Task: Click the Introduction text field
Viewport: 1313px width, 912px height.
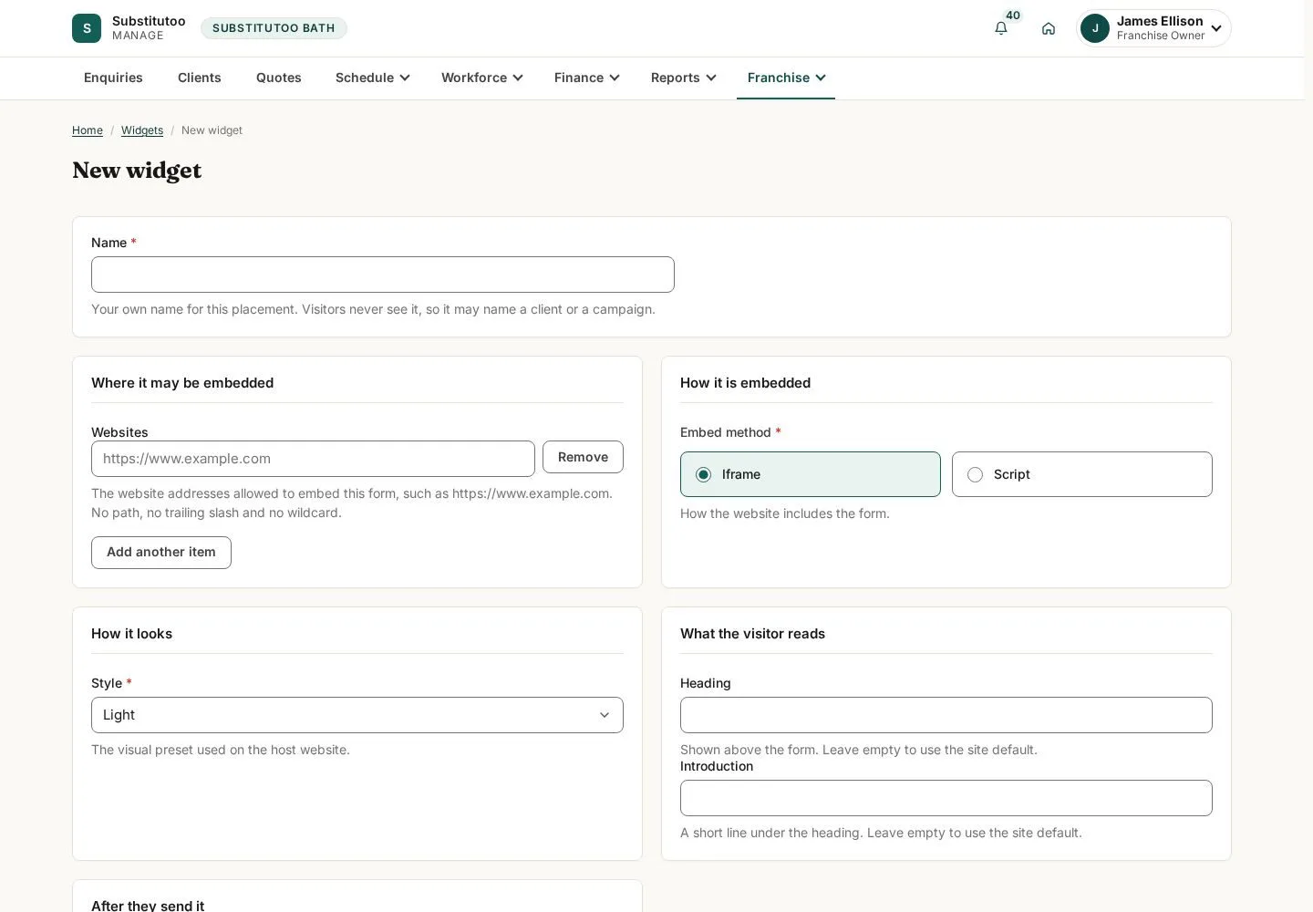Action: coord(946,798)
